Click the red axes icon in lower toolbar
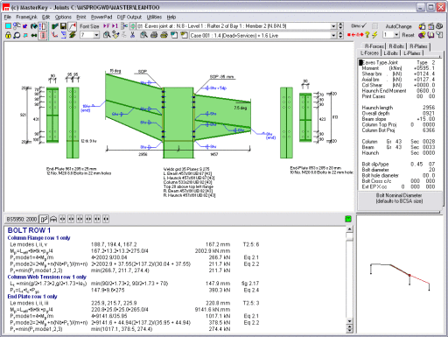 [55, 35]
